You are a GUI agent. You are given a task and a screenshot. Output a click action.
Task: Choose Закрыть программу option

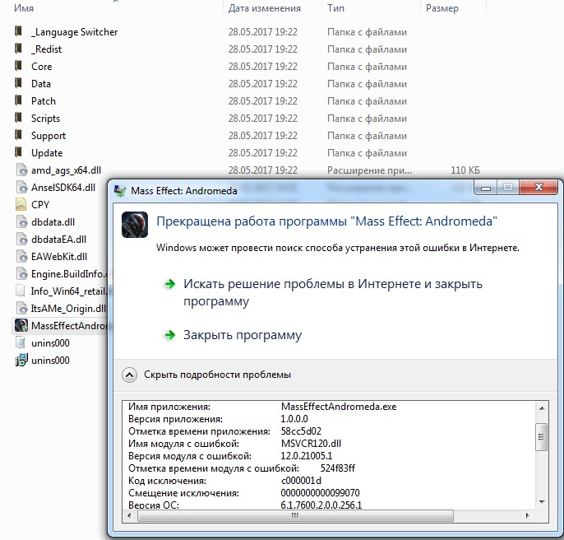pyautogui.click(x=243, y=335)
